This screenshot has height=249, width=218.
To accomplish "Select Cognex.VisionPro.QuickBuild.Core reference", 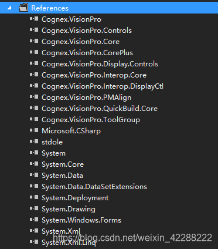I will [x=100, y=109].
